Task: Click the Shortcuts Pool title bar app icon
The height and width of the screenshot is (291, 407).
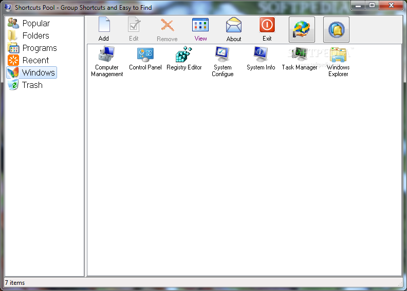Action: point(8,7)
